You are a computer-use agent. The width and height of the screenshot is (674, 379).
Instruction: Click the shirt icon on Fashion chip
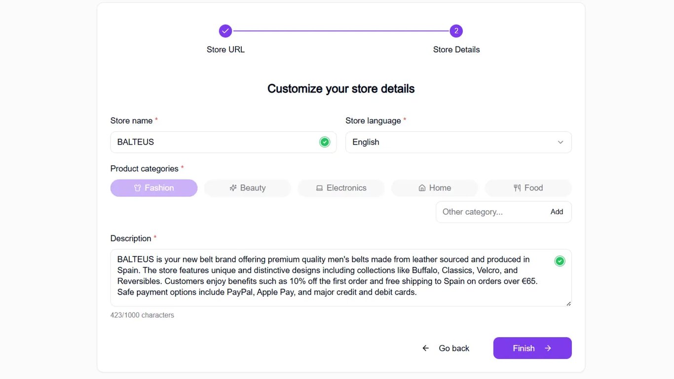(x=138, y=188)
